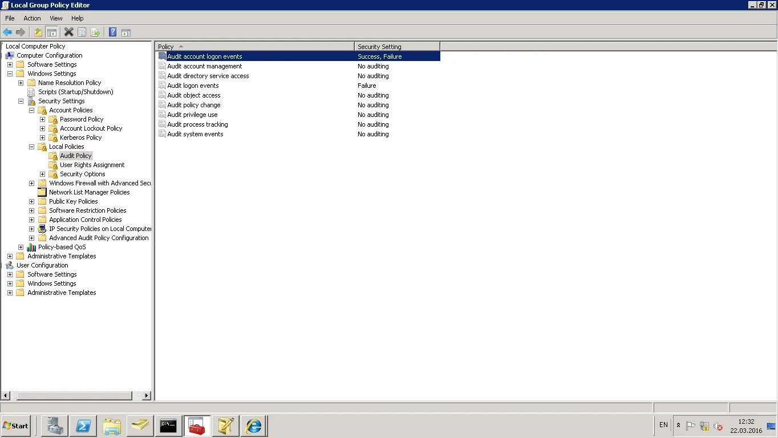The width and height of the screenshot is (778, 438).
Task: Open Windows Explorer from the taskbar
Action: 112,426
